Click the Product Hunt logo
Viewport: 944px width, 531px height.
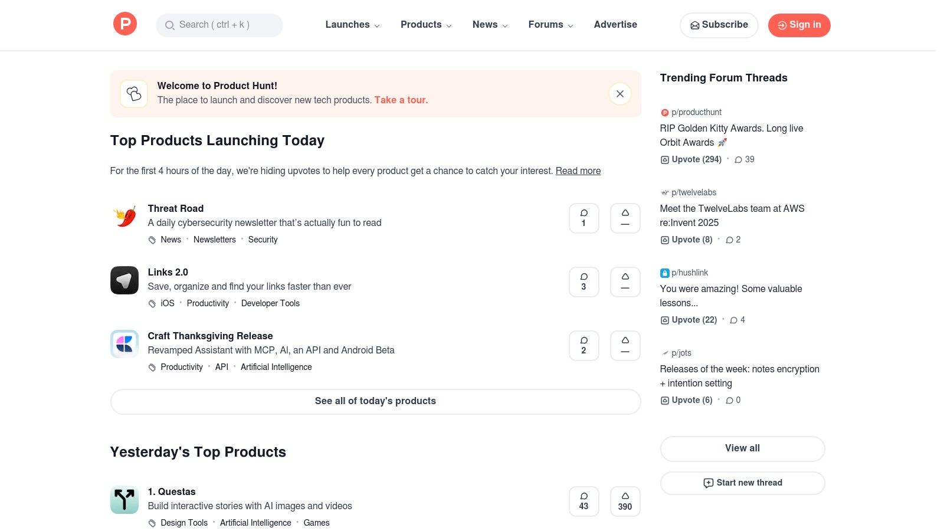click(124, 24)
